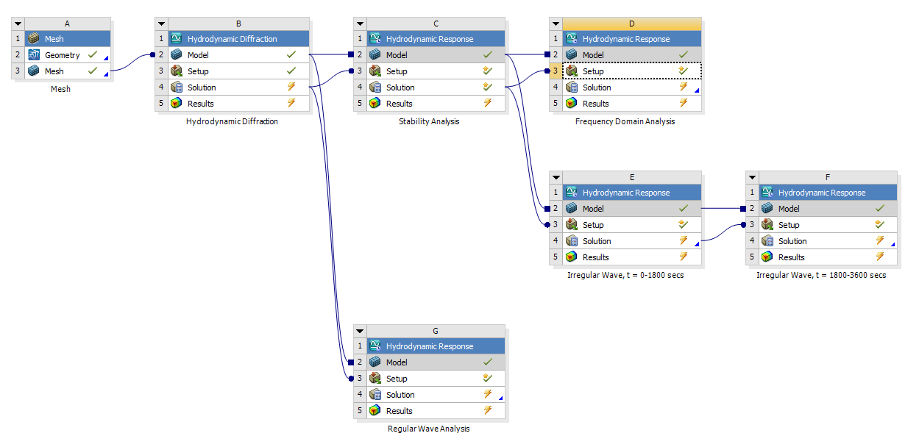919x447 pixels.
Task: Select the Setup cell in system C
Action: click(436, 71)
